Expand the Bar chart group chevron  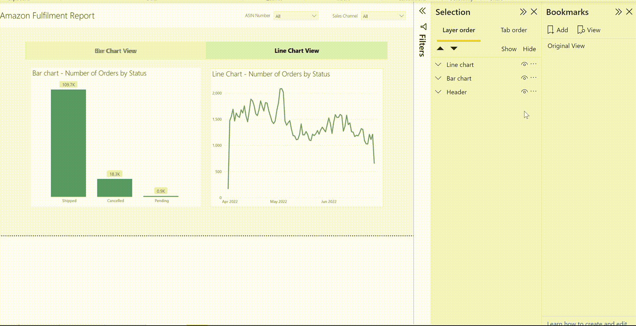(438, 78)
